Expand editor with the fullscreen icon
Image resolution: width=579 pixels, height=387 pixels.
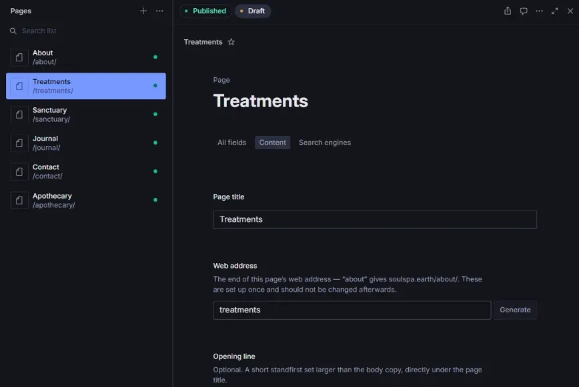click(554, 11)
